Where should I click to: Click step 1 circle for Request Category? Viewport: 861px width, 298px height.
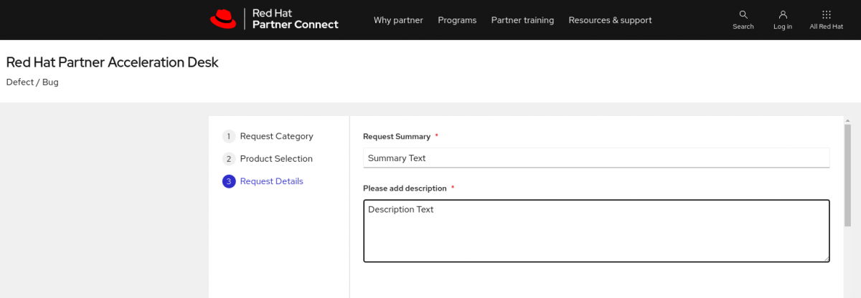coord(229,136)
